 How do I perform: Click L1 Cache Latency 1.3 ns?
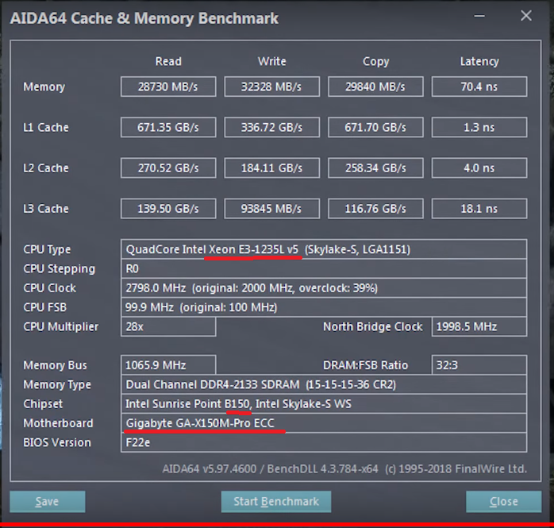[479, 127]
